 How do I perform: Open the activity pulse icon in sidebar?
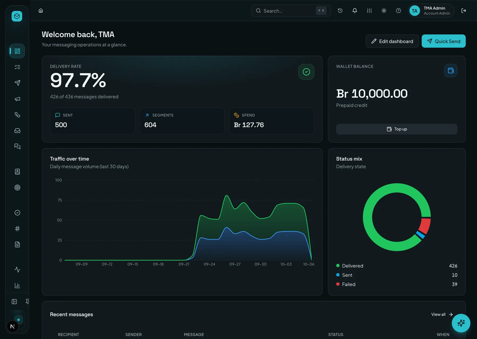point(17,270)
